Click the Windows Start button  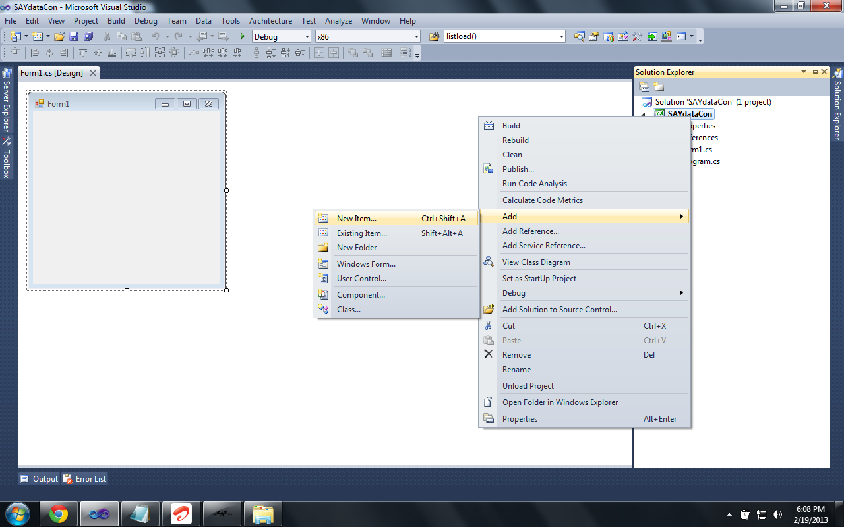click(18, 514)
